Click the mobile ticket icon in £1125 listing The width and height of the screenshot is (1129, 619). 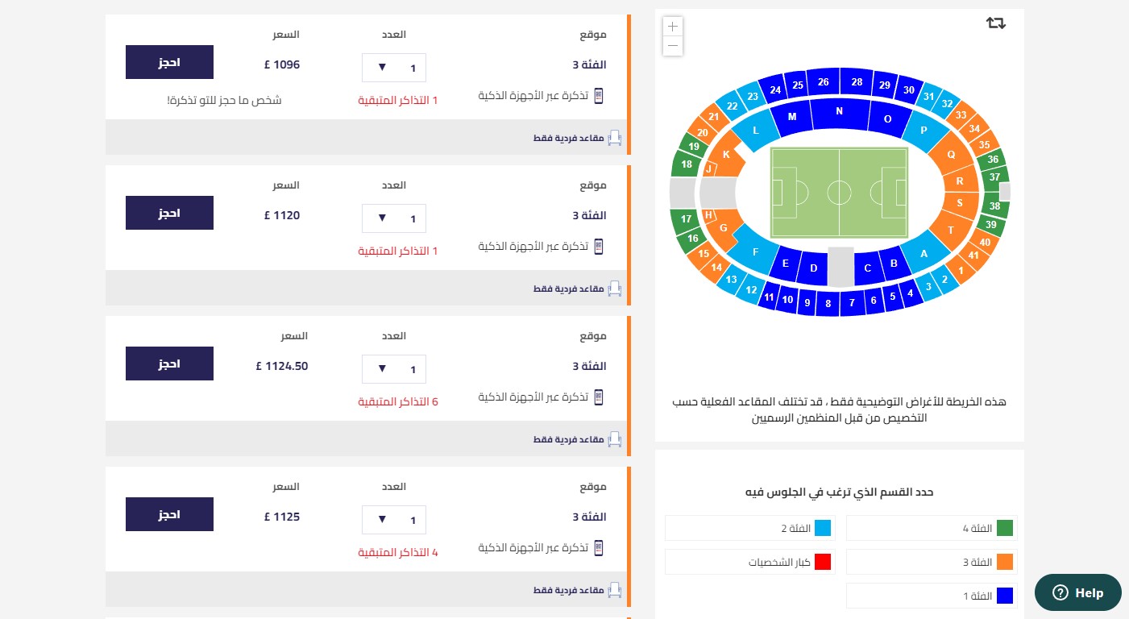tap(599, 547)
